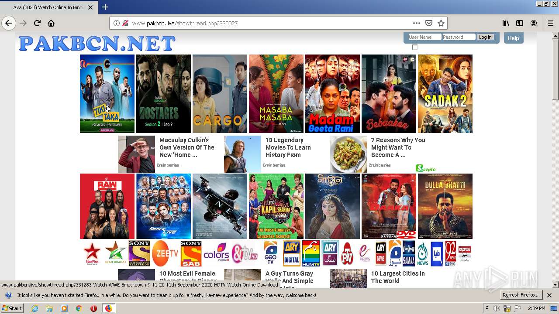Open the Tiki Taka poster
This screenshot has width=559, height=314.
pyautogui.click(x=107, y=94)
